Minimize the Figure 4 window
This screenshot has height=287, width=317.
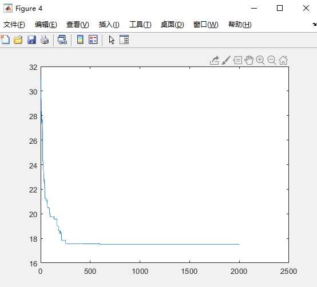[x=254, y=8]
